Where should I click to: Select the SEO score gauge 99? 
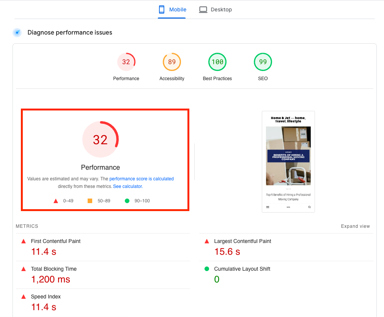pyautogui.click(x=263, y=62)
